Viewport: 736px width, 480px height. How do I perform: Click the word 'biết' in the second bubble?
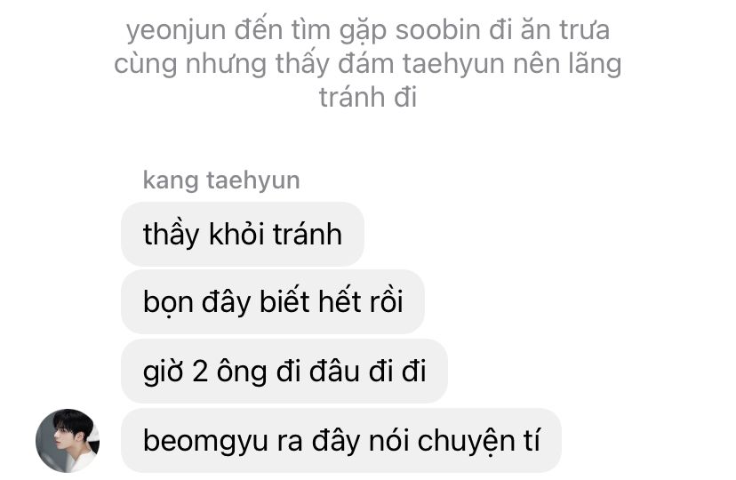284,301
